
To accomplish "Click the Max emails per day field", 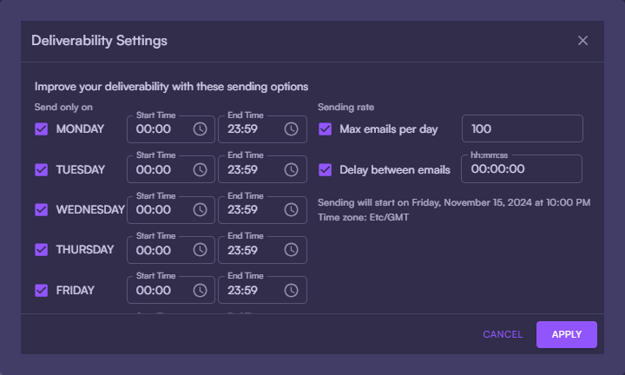I will 521,129.
